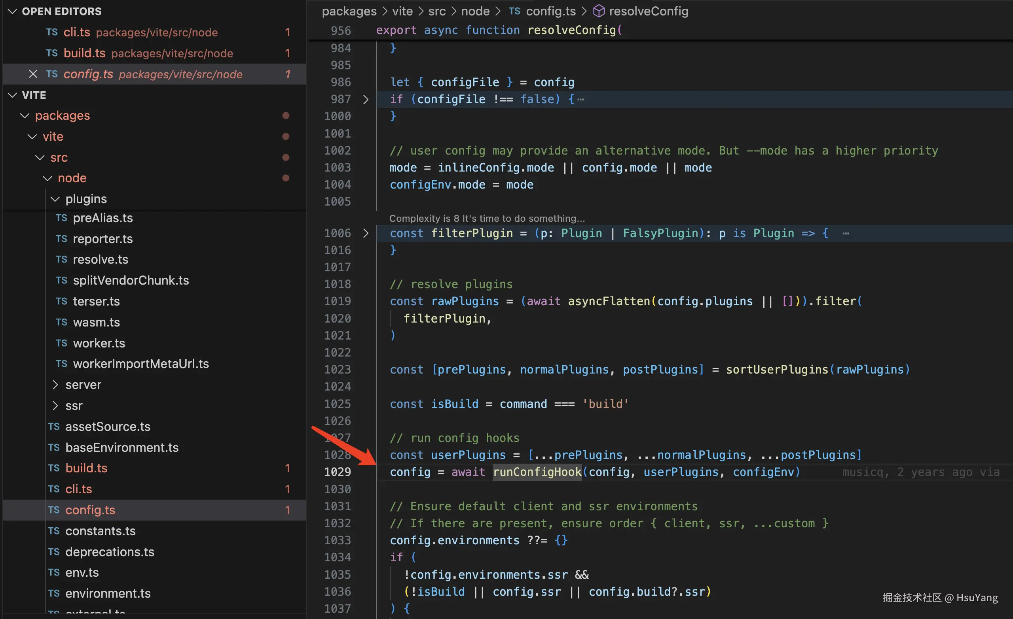Click the TS icon beside splitVendorChunk.ts
The image size is (1013, 619).
point(61,280)
